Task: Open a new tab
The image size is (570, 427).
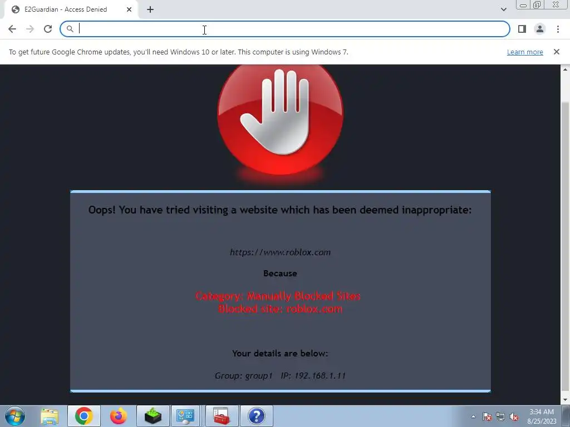Action: [x=150, y=10]
